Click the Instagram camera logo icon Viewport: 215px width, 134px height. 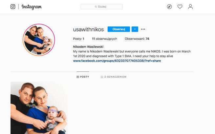tap(13, 7)
